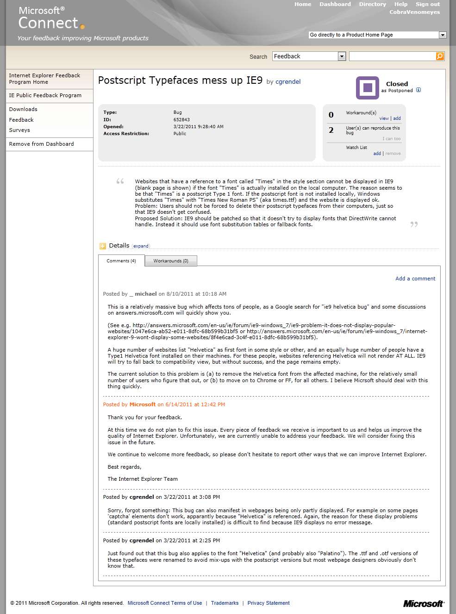The height and width of the screenshot is (614, 456).
Task: Click Sign out link
Action: coord(428,4)
